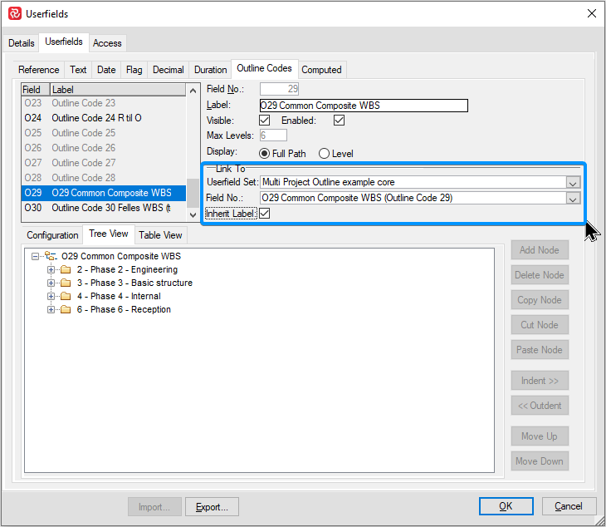The width and height of the screenshot is (606, 527).
Task: Toggle the Enabled checkbox
Action: pyautogui.click(x=339, y=121)
